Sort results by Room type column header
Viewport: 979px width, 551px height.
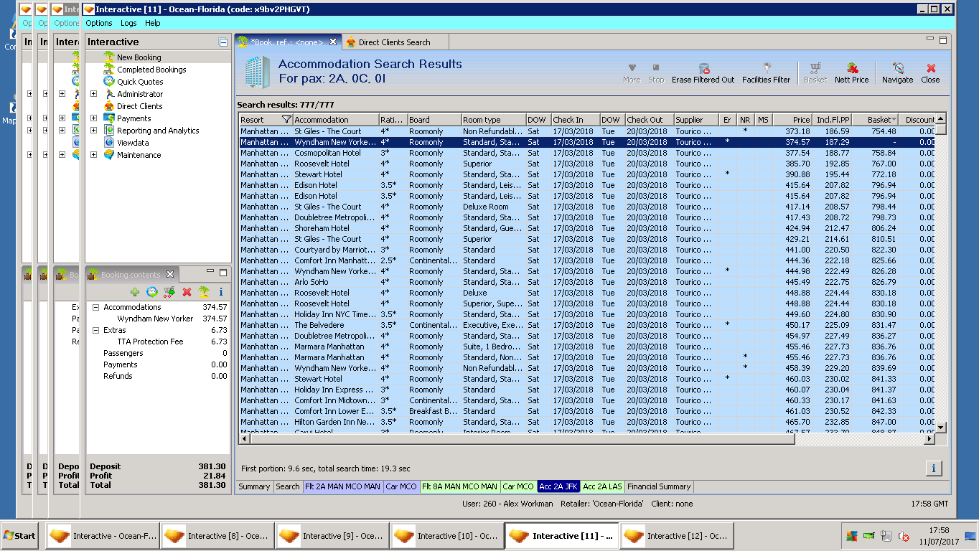tap(493, 120)
